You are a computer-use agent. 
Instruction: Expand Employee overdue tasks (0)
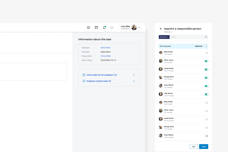point(134,81)
